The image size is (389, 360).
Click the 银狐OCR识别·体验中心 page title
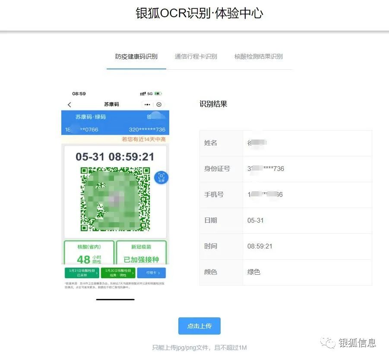(199, 13)
